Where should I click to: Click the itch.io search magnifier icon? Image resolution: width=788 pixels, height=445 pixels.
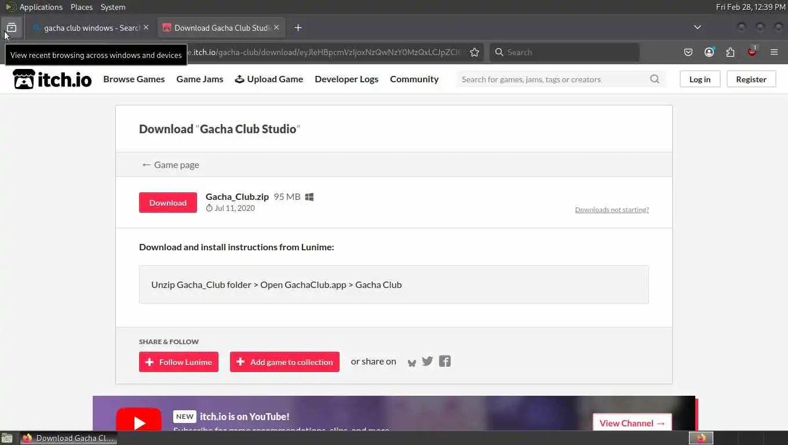[x=655, y=79]
